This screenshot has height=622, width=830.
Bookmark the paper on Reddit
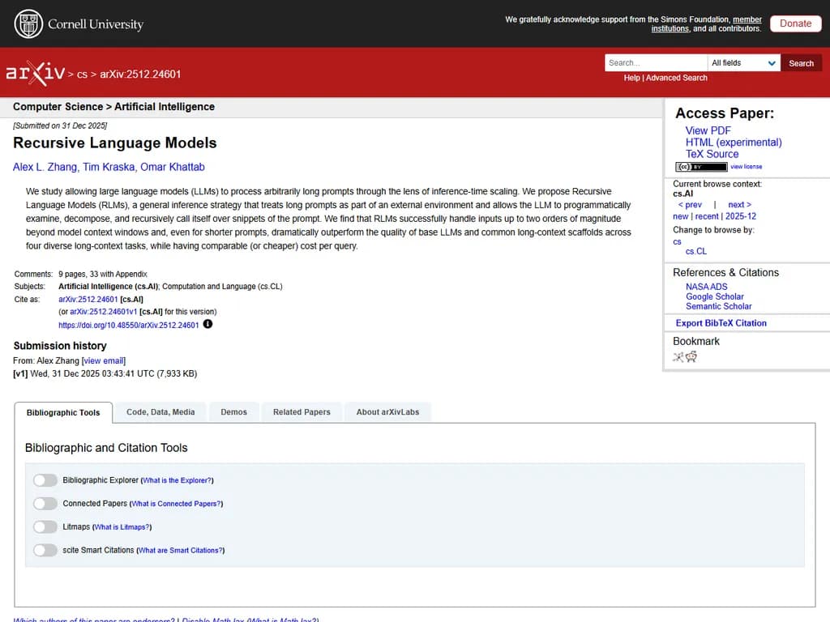coord(691,357)
